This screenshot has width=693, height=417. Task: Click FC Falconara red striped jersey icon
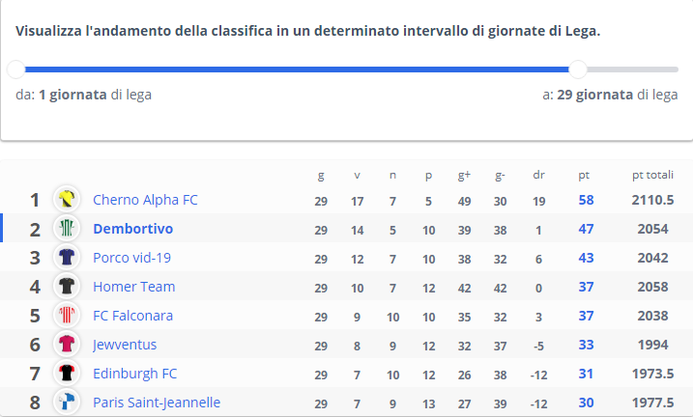[67, 315]
